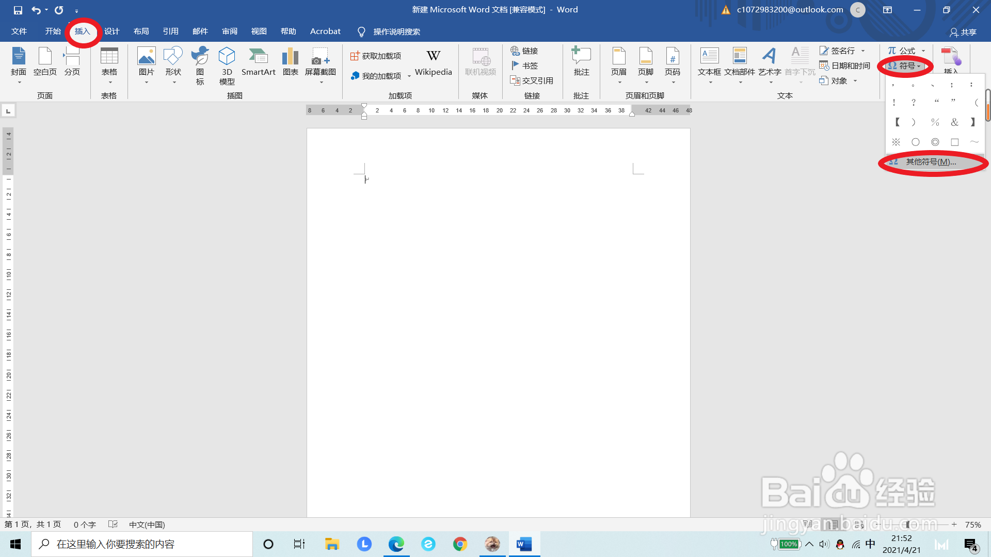Open More Symbols (其他符号) dialog

(931, 162)
